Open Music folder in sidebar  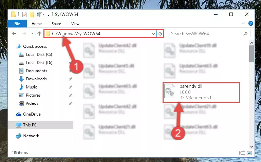[31, 87]
